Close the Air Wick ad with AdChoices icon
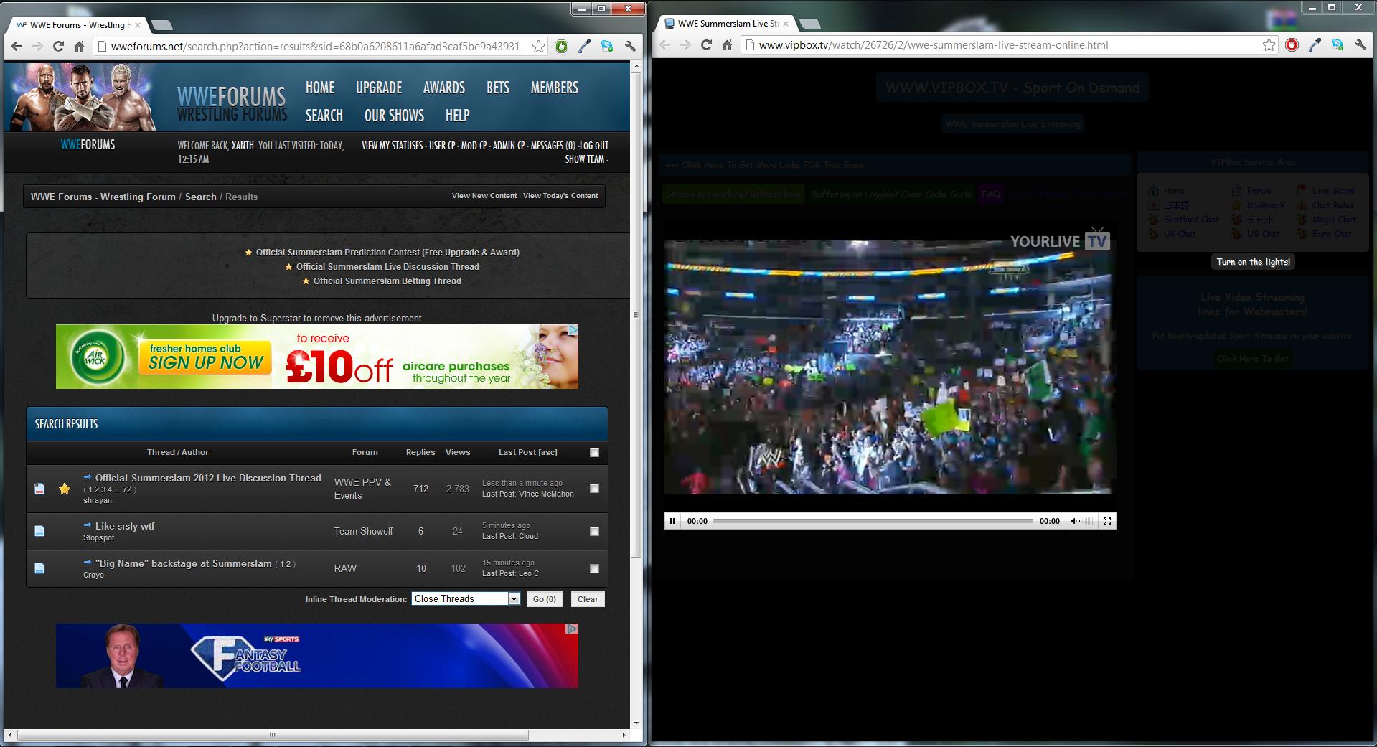This screenshot has width=1377, height=747. (573, 330)
